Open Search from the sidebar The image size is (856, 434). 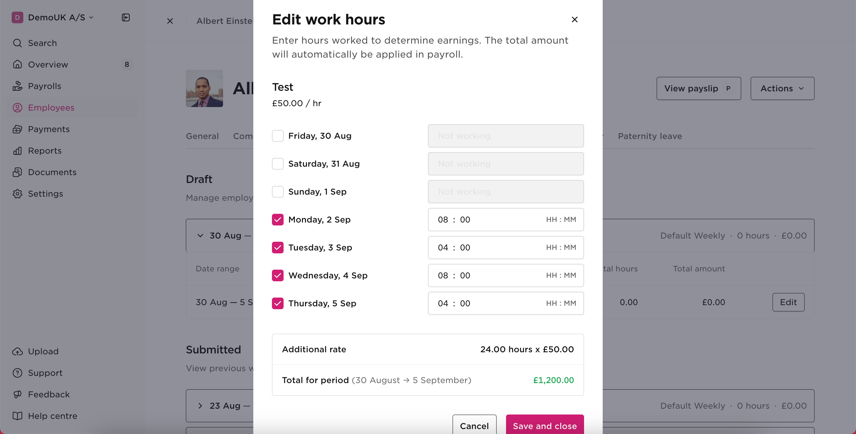tap(17, 43)
